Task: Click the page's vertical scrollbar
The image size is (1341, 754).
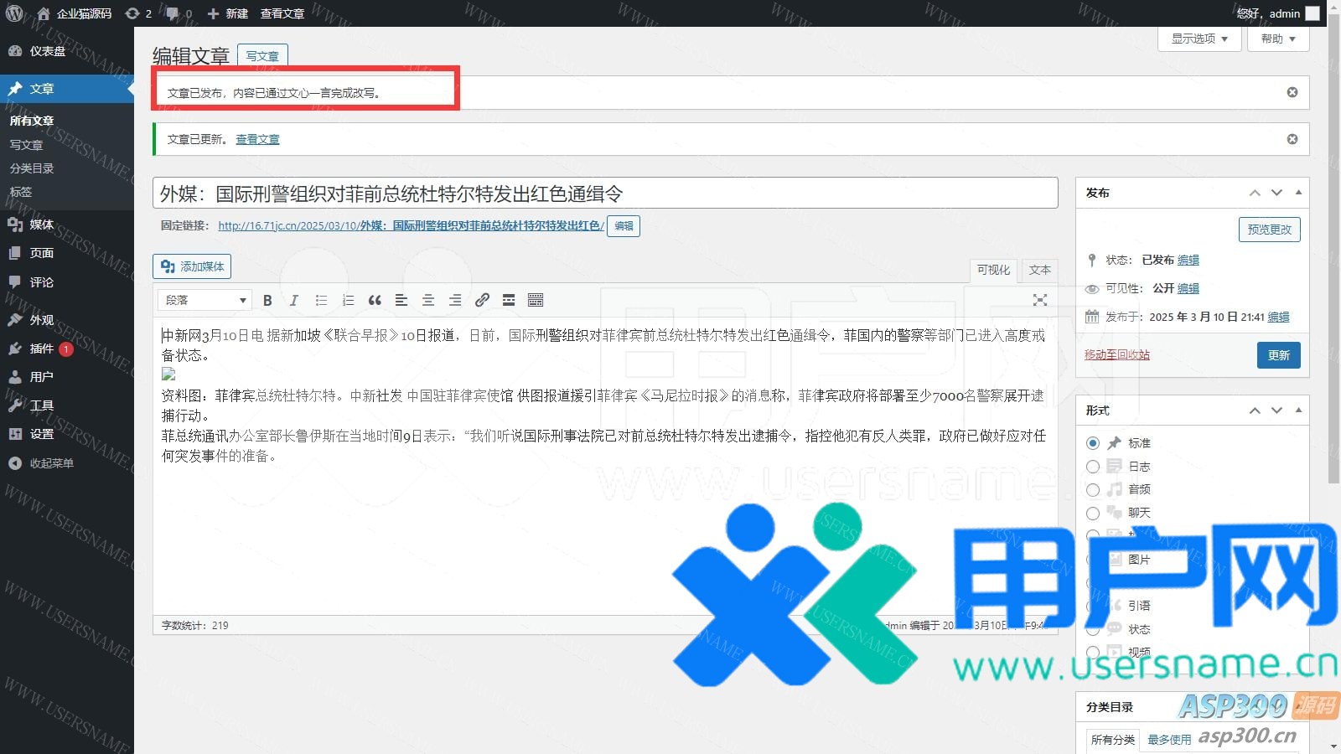Action: [1333, 251]
